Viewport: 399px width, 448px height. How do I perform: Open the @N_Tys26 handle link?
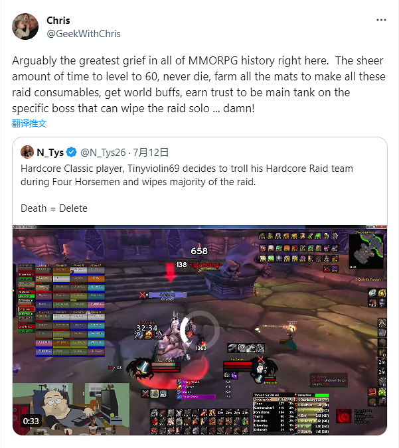(103, 152)
